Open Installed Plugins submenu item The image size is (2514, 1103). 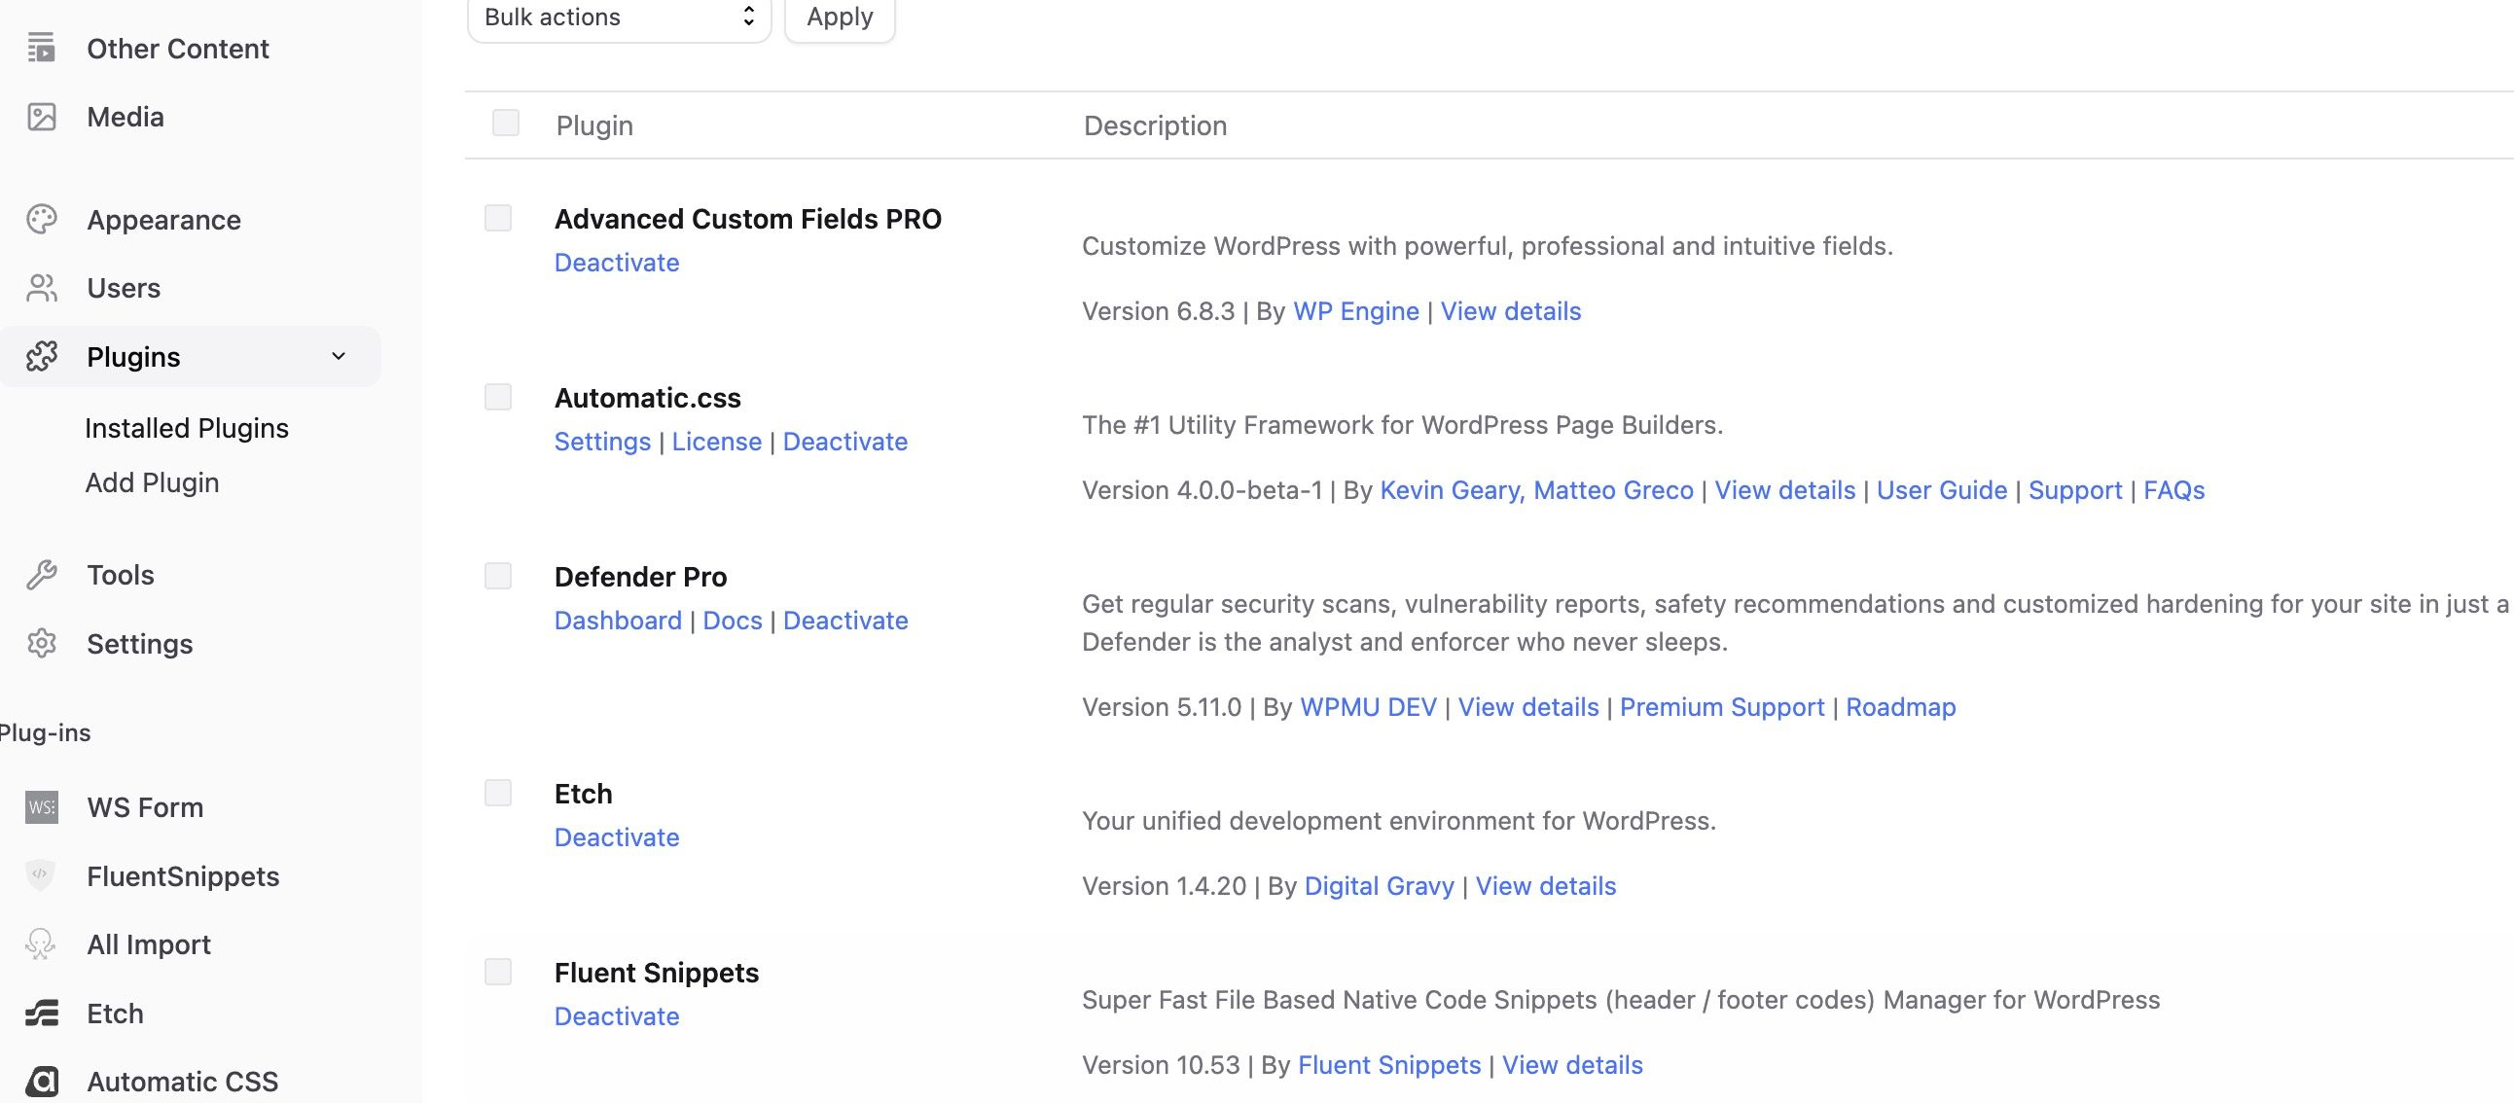[187, 428]
